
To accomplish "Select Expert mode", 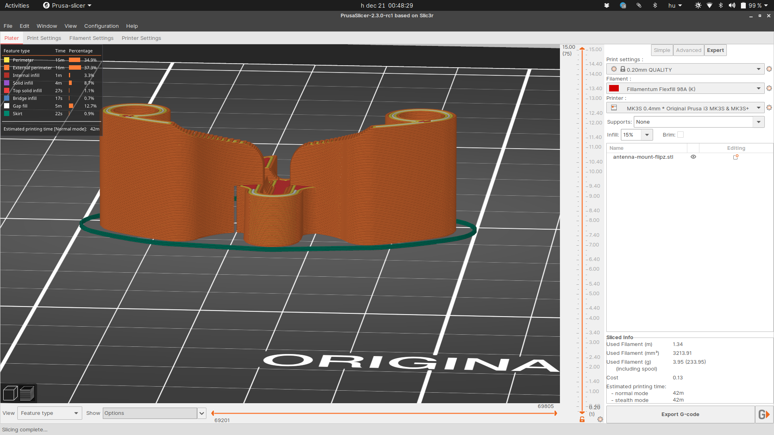I will pyautogui.click(x=716, y=50).
